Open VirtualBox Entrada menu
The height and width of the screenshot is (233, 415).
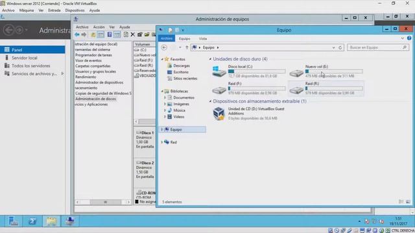[54, 10]
